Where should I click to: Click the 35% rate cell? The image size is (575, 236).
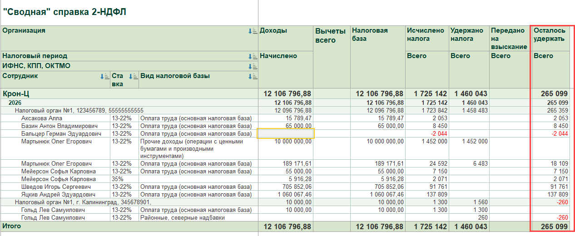[x=124, y=179]
